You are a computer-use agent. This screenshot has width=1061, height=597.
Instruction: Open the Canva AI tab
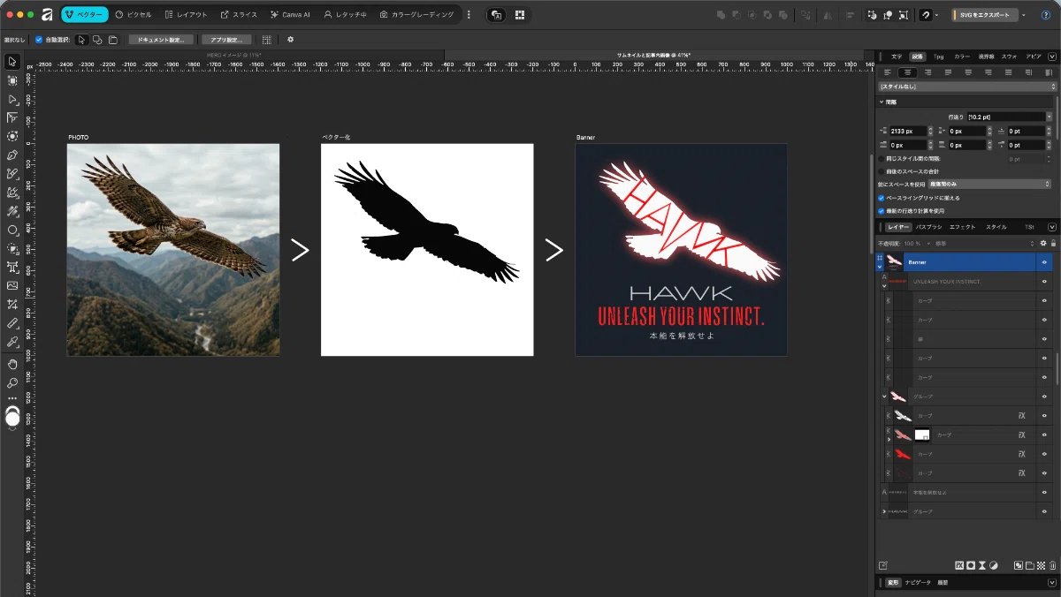pos(290,15)
